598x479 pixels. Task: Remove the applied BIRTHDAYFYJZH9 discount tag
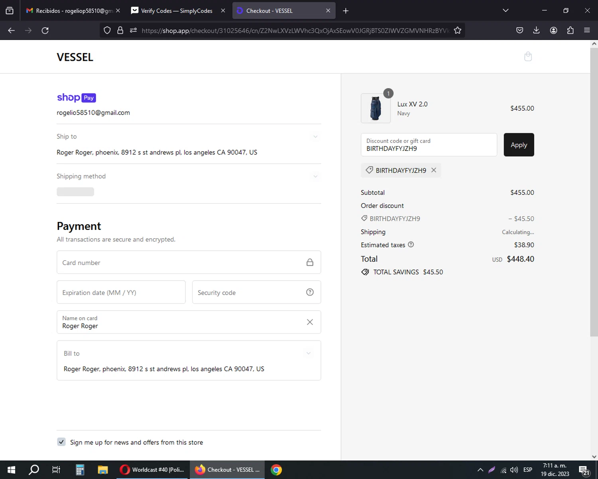pyautogui.click(x=434, y=170)
